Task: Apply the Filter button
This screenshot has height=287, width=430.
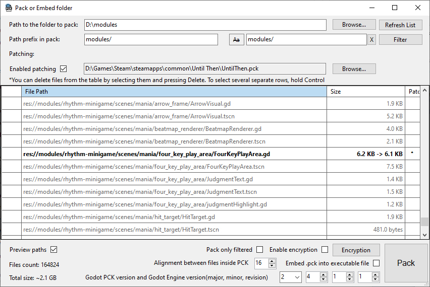Action: (400, 40)
